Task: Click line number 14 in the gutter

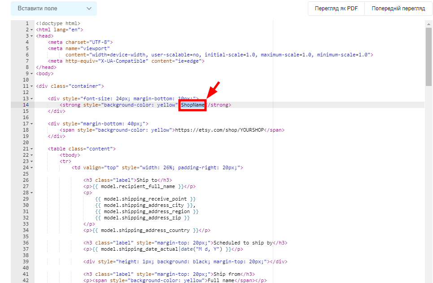Action: [26, 105]
